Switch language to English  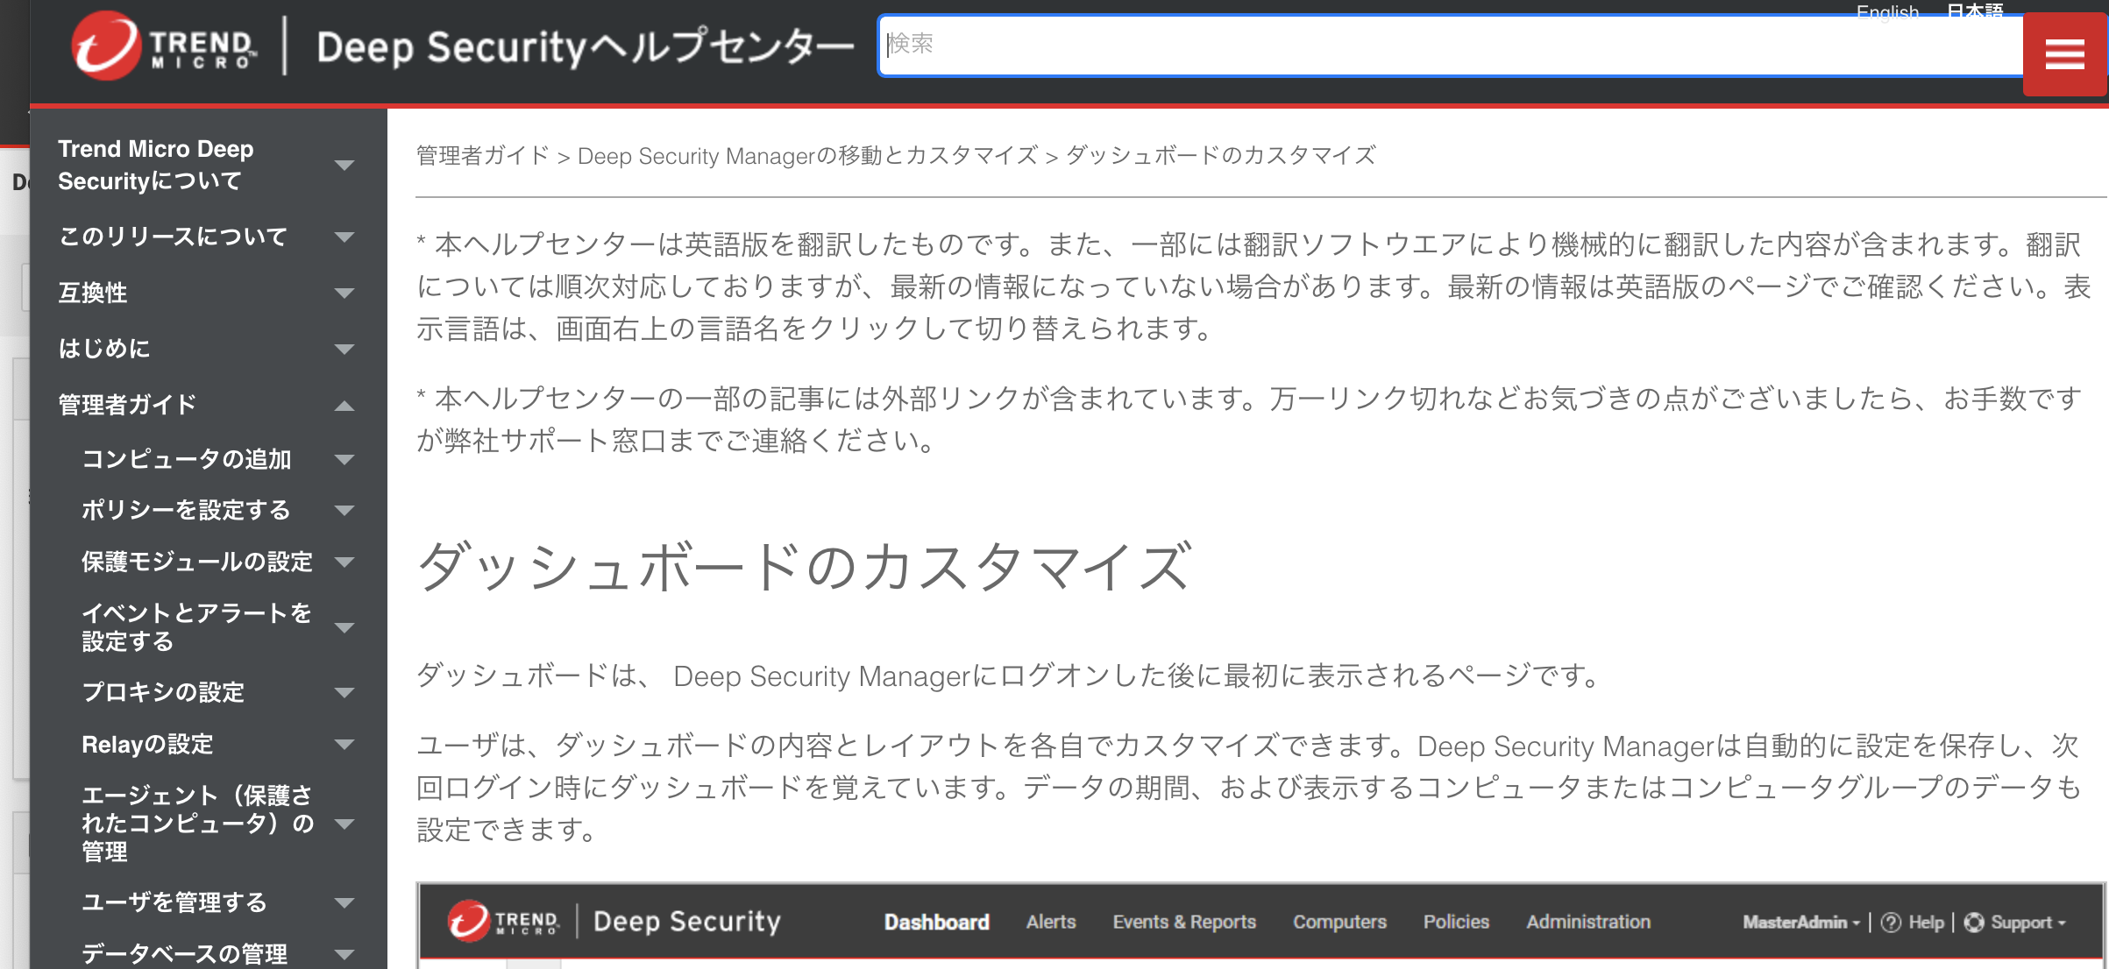point(1887,11)
